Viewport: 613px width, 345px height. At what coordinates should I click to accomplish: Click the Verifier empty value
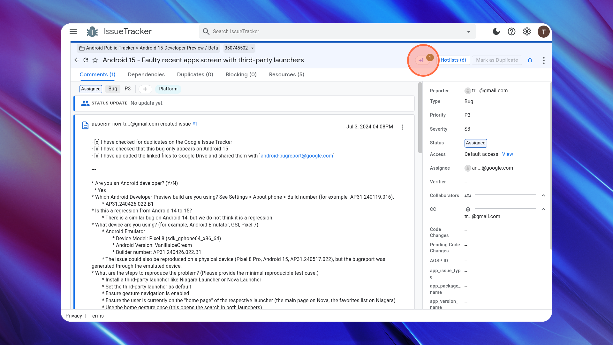[466, 182]
